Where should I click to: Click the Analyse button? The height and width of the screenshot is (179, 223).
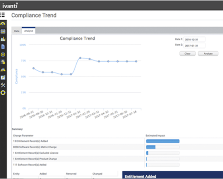[x=208, y=54]
